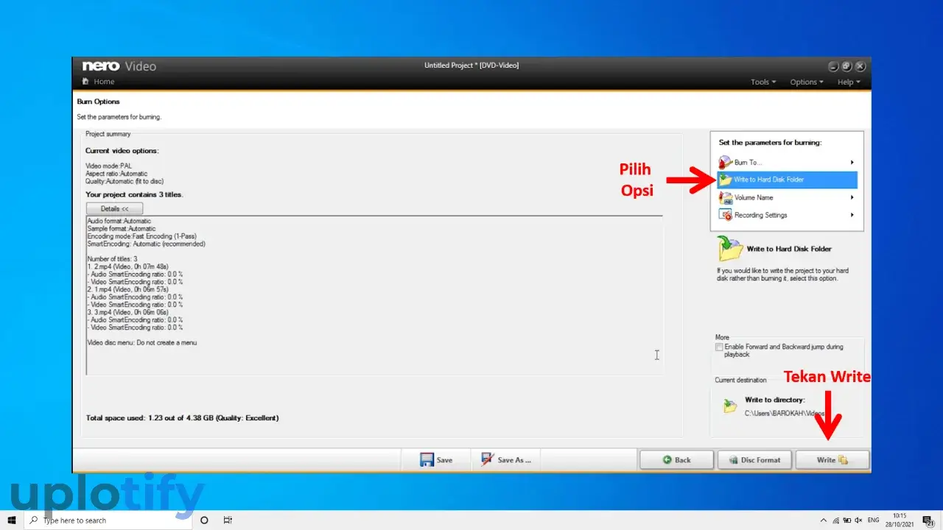Open the Tools dropdown menu

pos(763,82)
